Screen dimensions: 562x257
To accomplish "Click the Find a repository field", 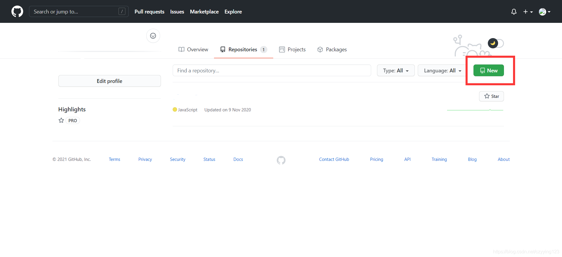I will 272,70.
